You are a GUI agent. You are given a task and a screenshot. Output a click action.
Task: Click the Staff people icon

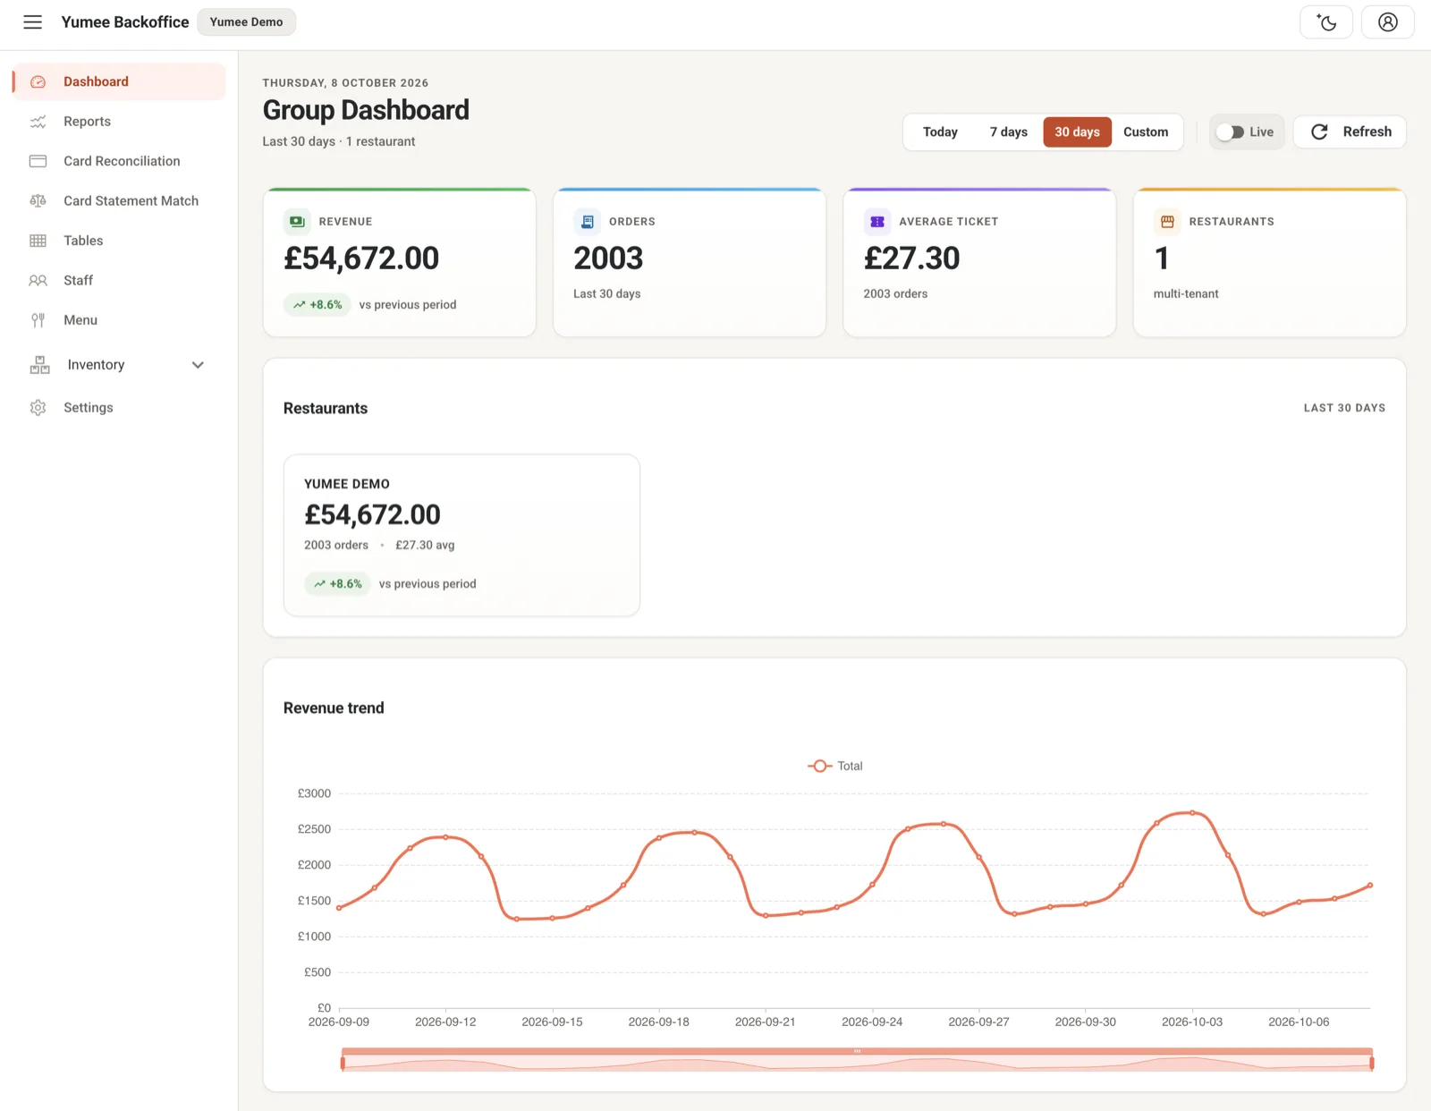[x=38, y=281]
